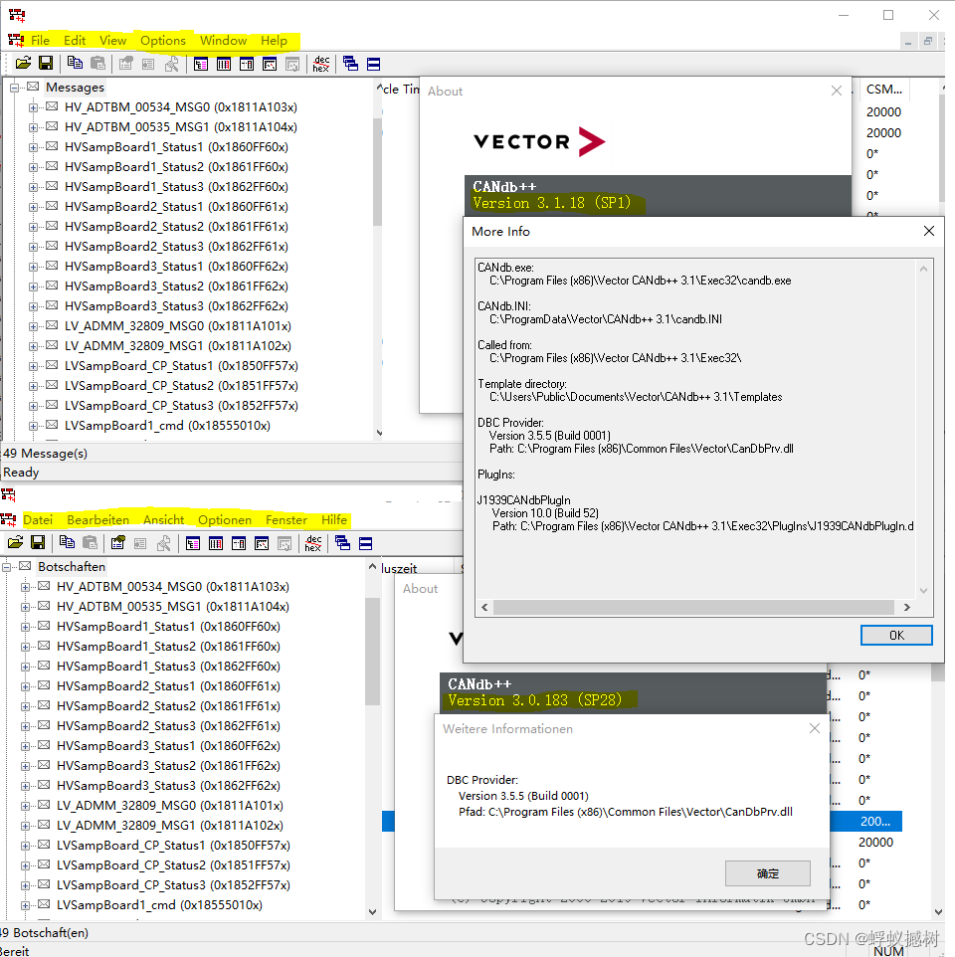Viewport: 955px width, 957px height.
Task: Maximize the main application window
Action: (x=888, y=15)
